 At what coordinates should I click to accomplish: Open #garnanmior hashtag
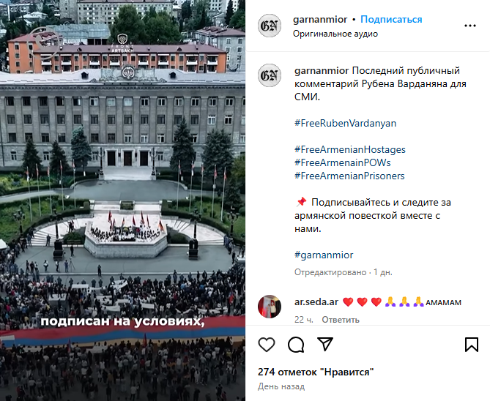(324, 255)
